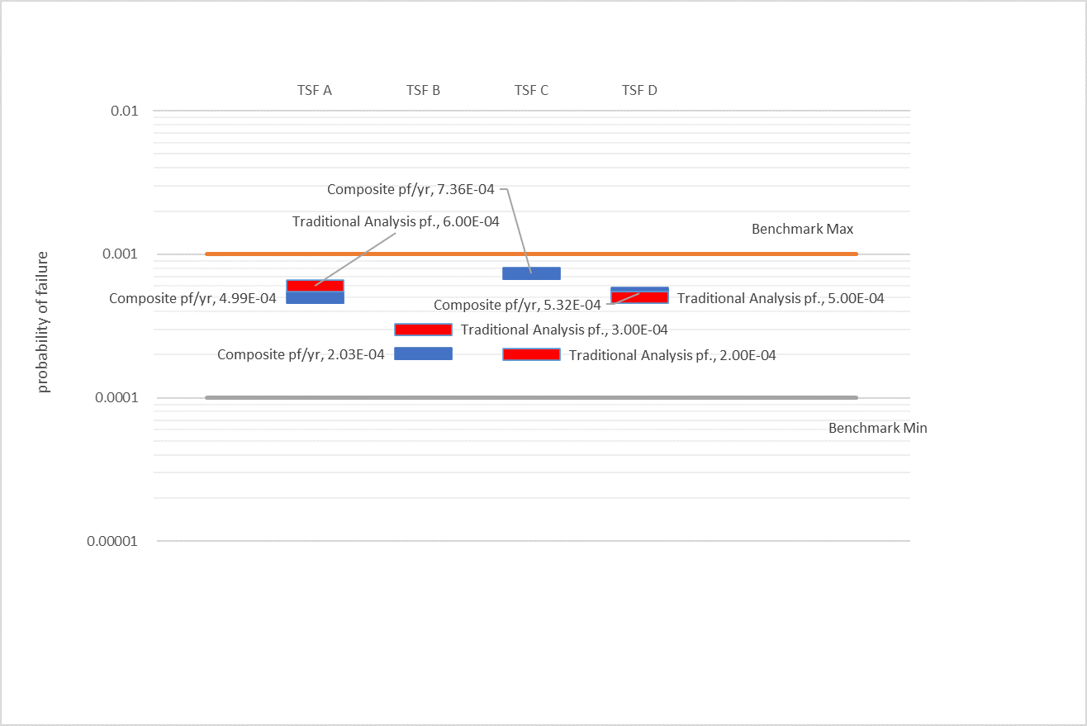Select the Composite pf/yr, 5.32E-04 label
Screen dimensions: 1087x726
coord(518,305)
